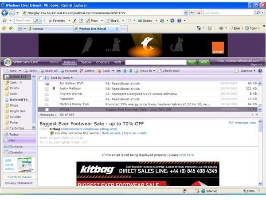Open the Tools menu dropdown
266x200 pixels.
pyautogui.click(x=252, y=28)
